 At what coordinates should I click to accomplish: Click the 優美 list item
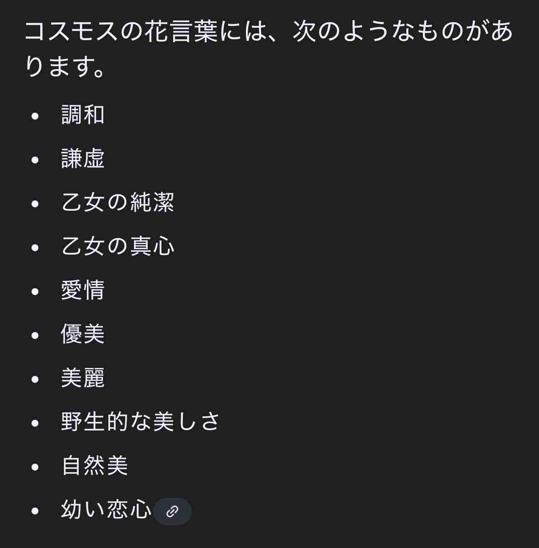83,334
